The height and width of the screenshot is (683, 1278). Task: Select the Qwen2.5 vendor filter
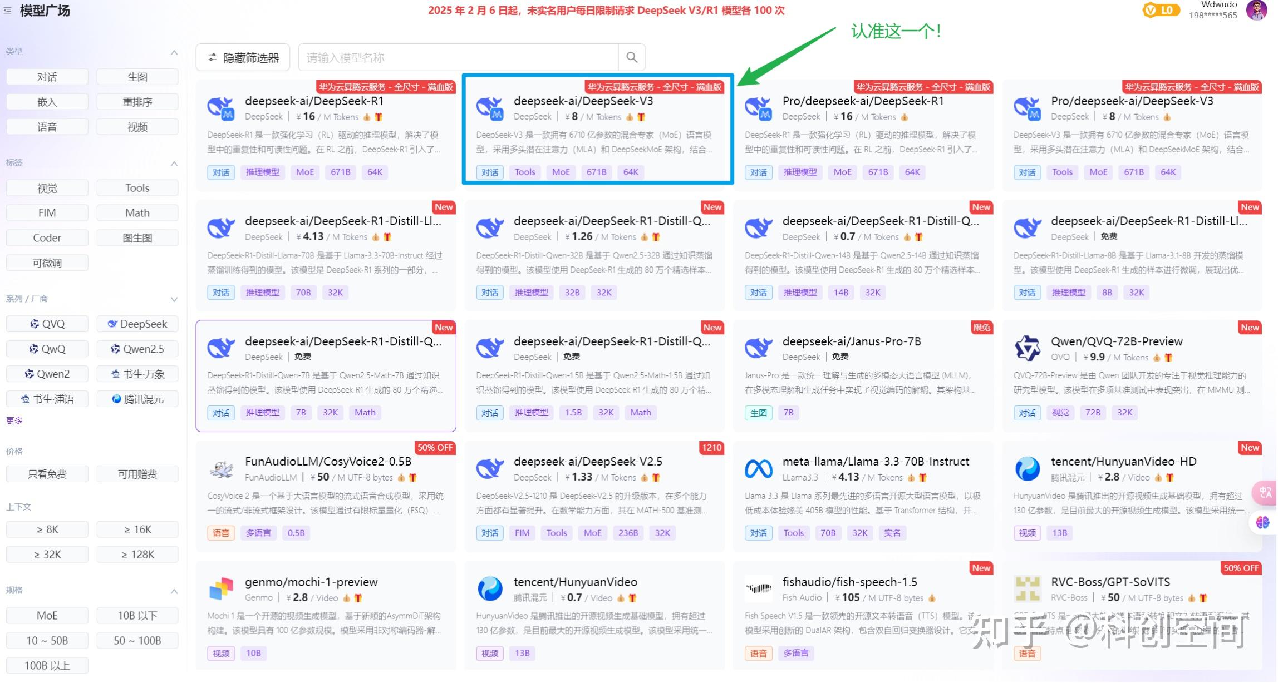[137, 349]
